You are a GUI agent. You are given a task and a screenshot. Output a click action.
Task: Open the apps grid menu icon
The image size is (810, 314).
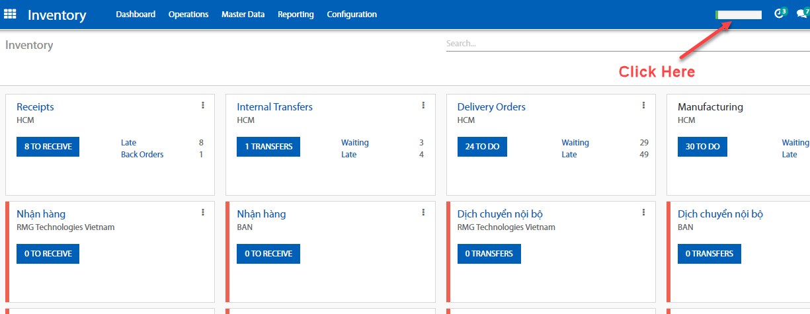click(10, 14)
